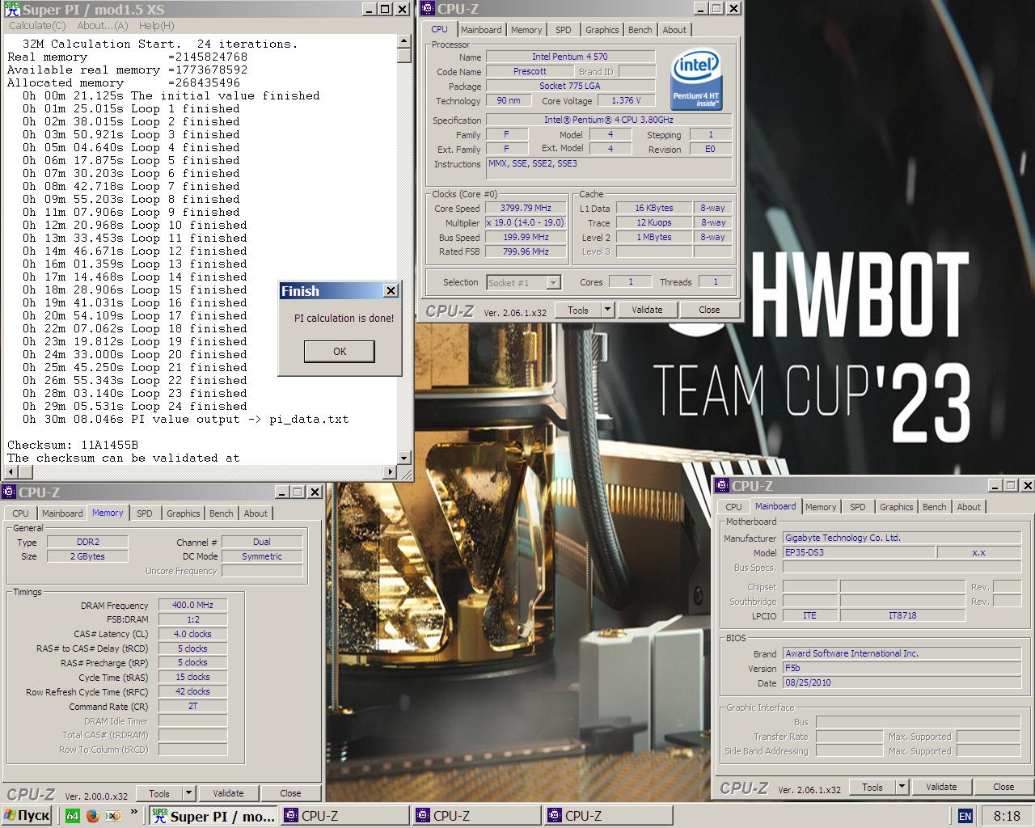Select SPD tab in Memory CPU-Z window
This screenshot has width=1035, height=828.
click(145, 513)
